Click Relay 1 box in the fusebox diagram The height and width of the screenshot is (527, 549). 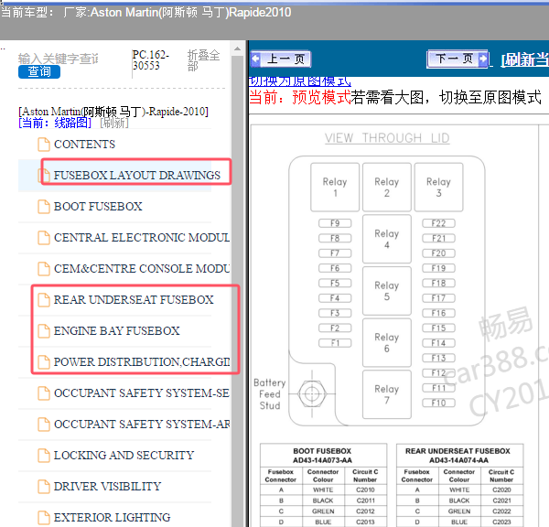[335, 188]
